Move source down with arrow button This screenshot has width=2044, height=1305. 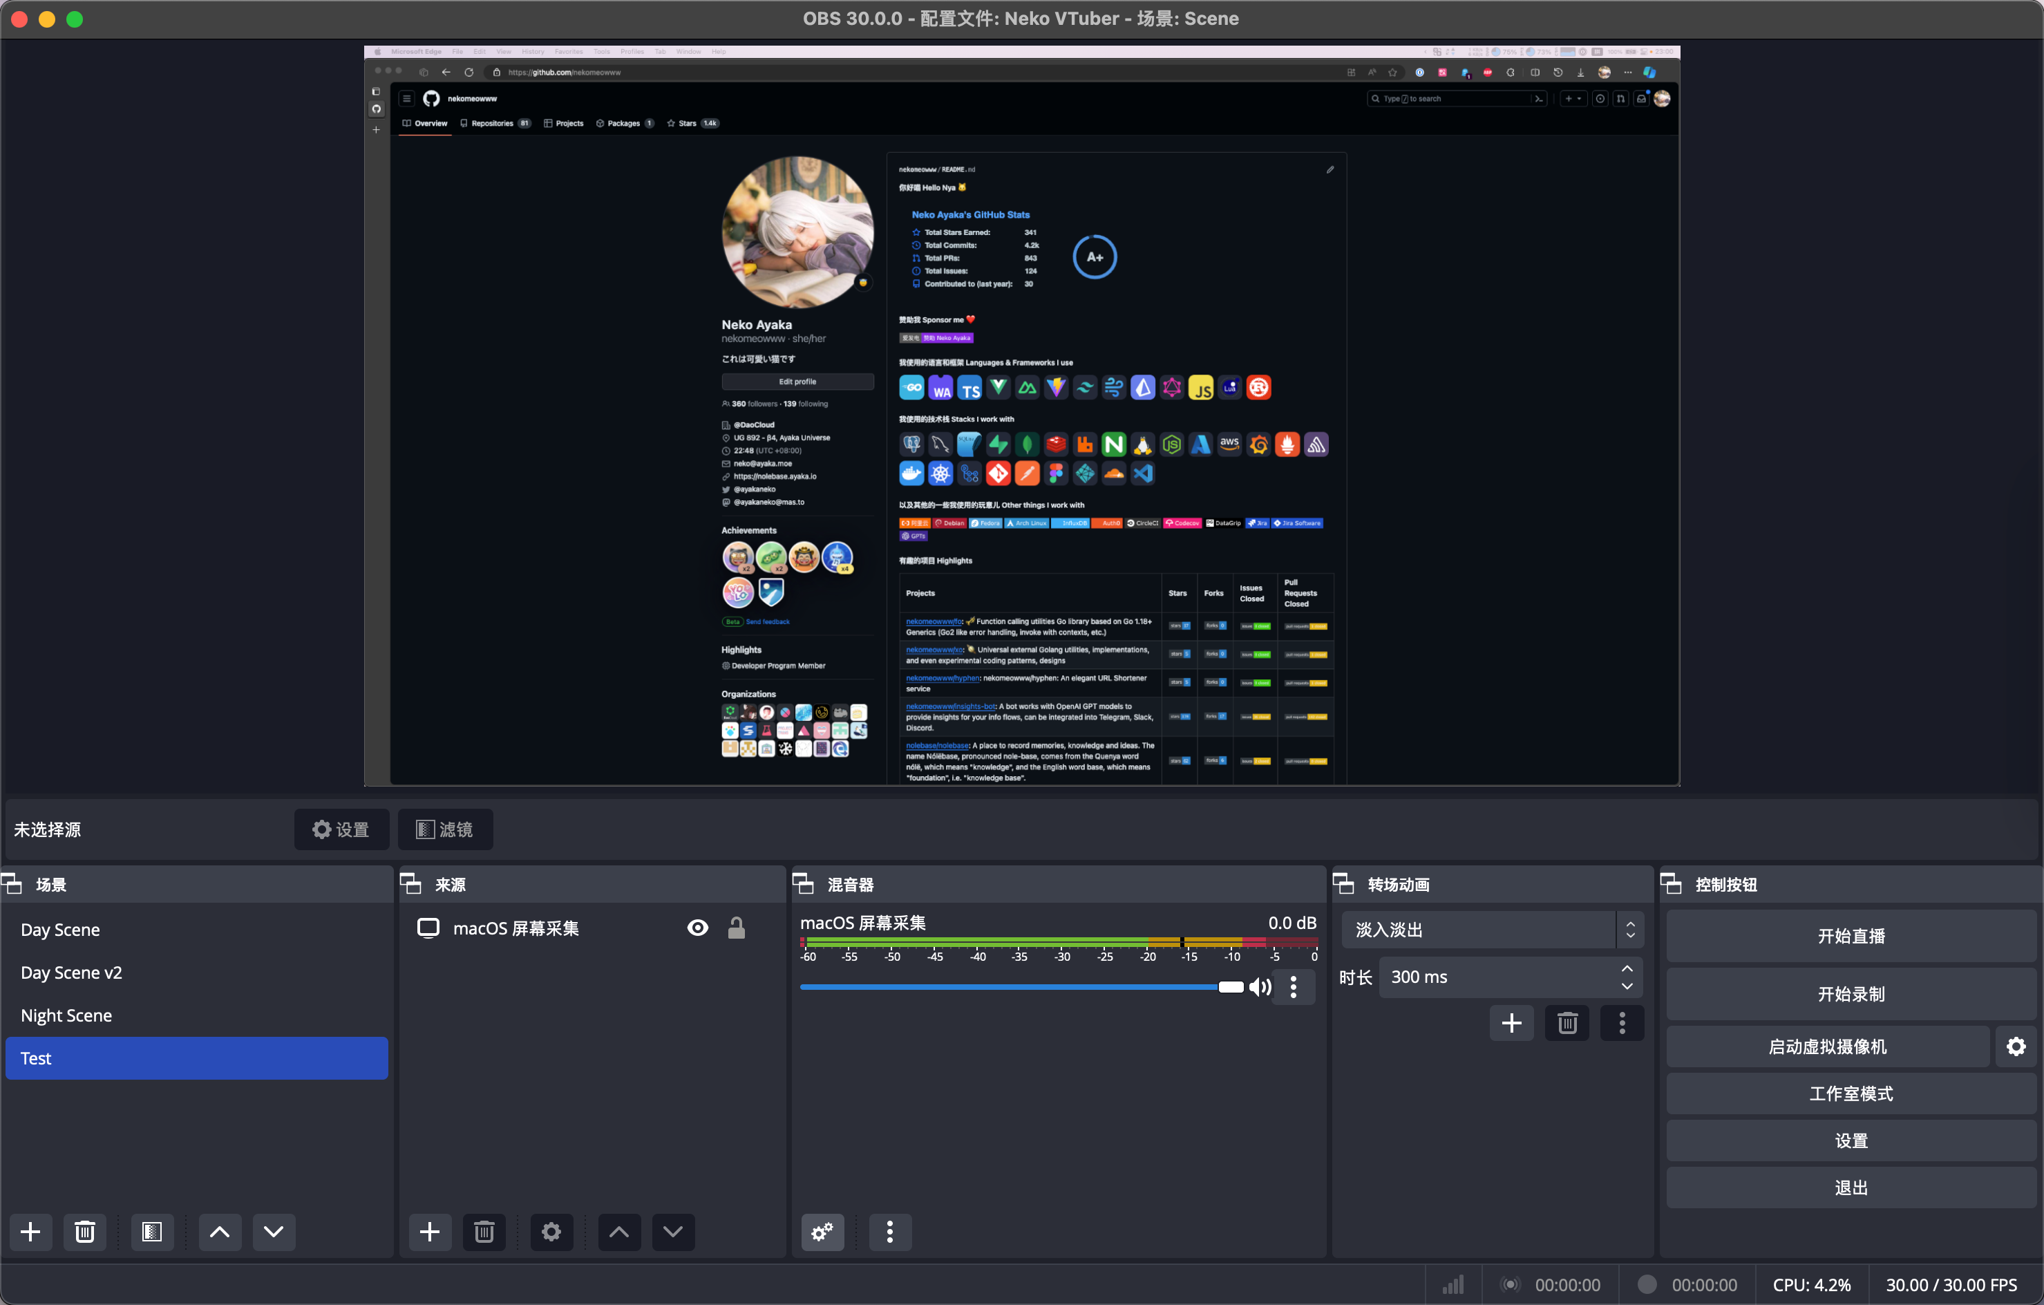click(672, 1231)
